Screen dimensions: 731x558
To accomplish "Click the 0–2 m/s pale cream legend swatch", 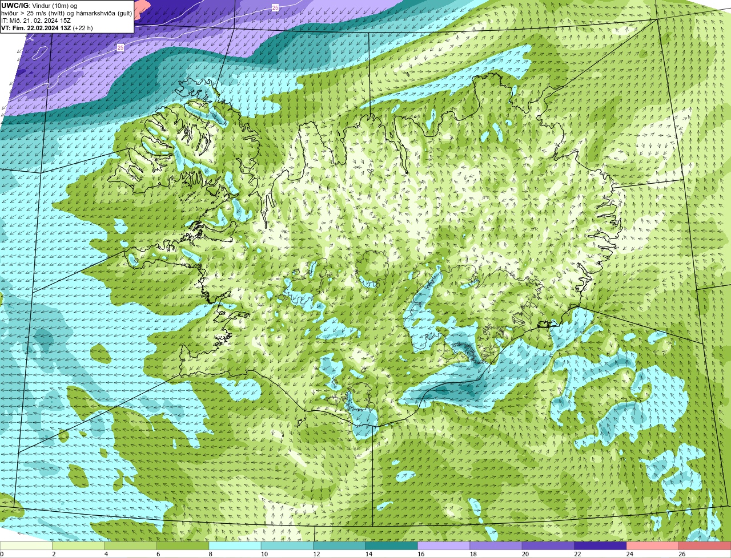I will 26,545.
